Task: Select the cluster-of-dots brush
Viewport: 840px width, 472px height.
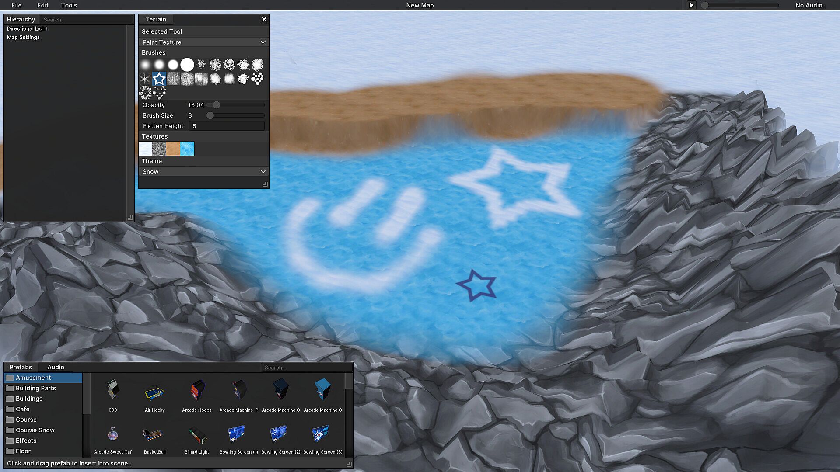Action: (x=258, y=79)
